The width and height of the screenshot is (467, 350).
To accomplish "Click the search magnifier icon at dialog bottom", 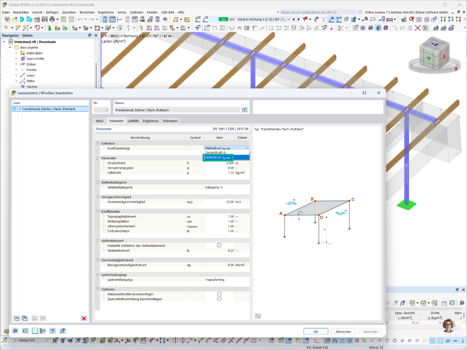I will (x=15, y=331).
